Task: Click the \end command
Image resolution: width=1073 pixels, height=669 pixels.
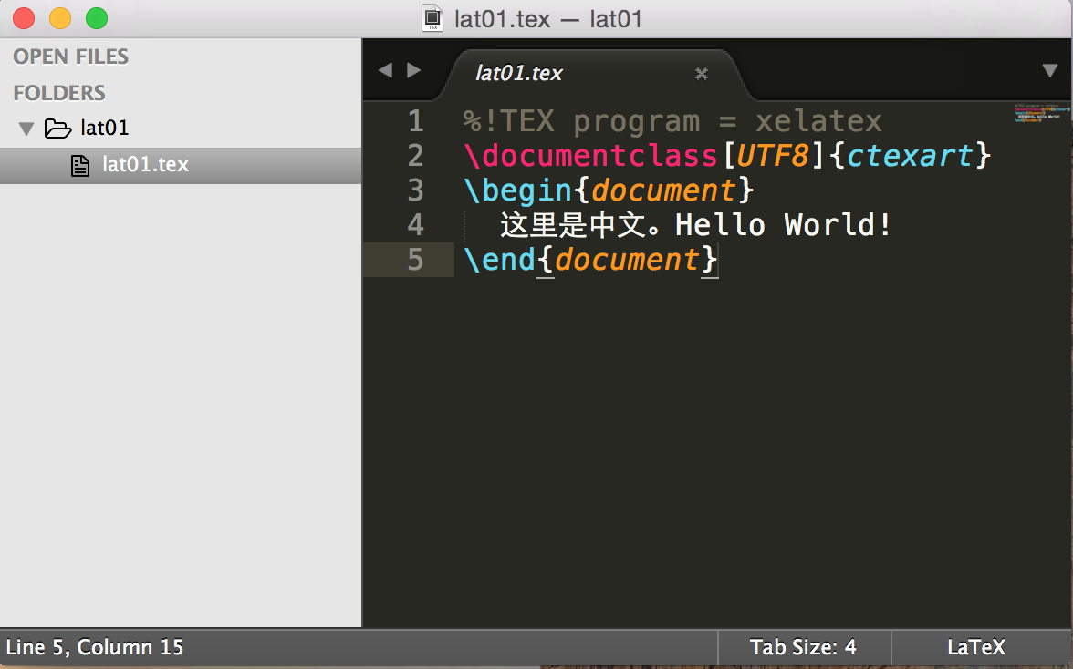Action: (x=500, y=260)
